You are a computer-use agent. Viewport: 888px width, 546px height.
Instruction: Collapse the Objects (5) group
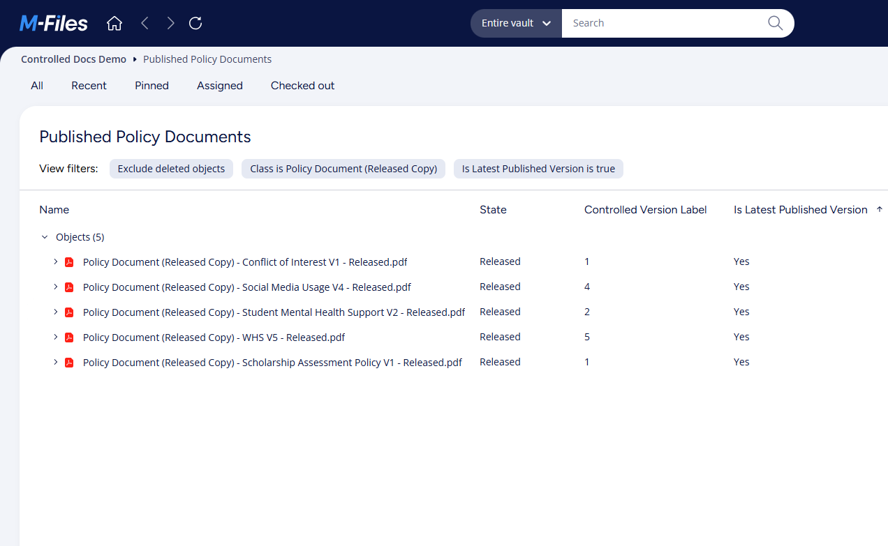coord(45,237)
